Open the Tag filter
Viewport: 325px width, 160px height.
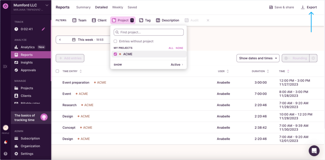(x=145, y=20)
